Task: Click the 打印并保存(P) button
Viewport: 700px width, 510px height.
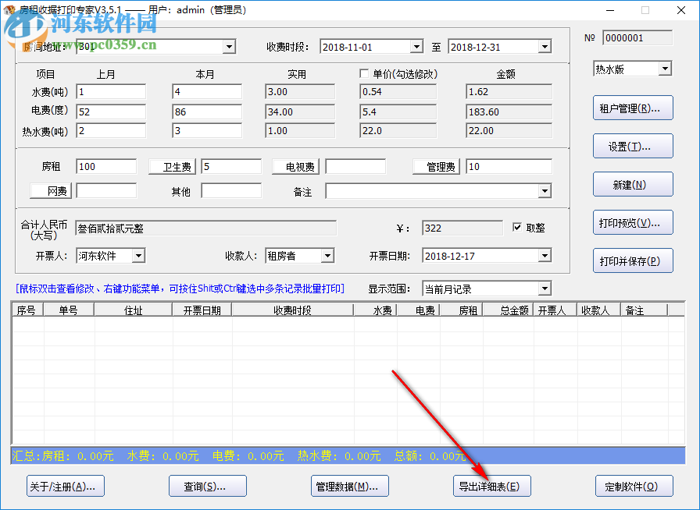Action: (x=633, y=260)
